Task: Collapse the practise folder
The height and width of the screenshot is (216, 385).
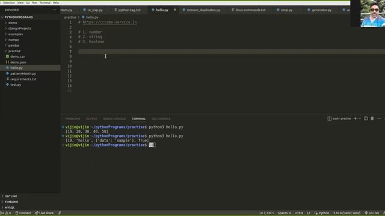Action: click(14, 51)
